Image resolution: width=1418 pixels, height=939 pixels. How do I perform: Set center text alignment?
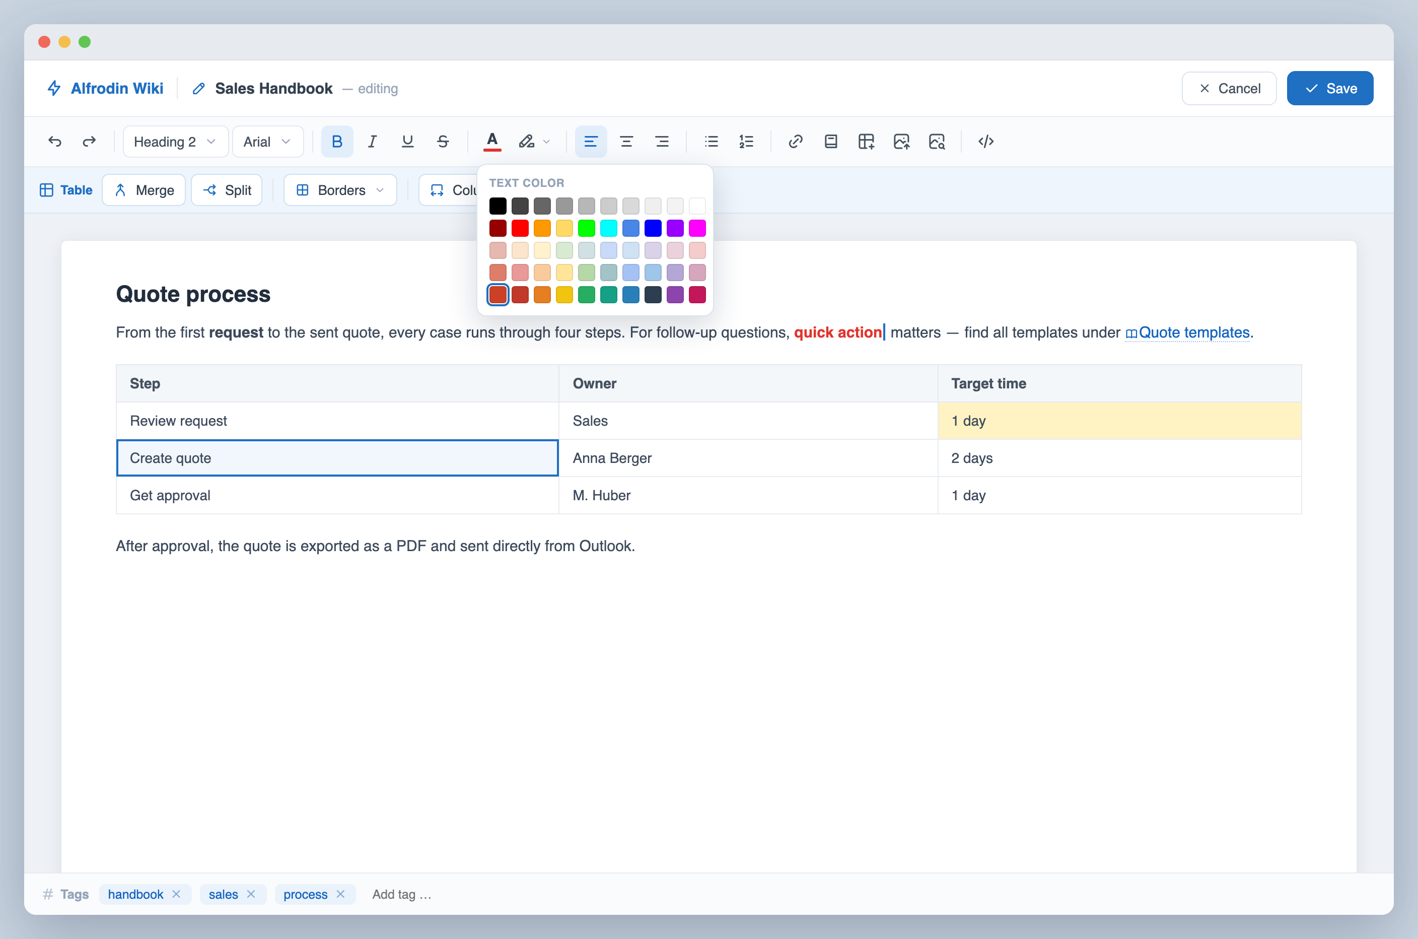point(626,142)
